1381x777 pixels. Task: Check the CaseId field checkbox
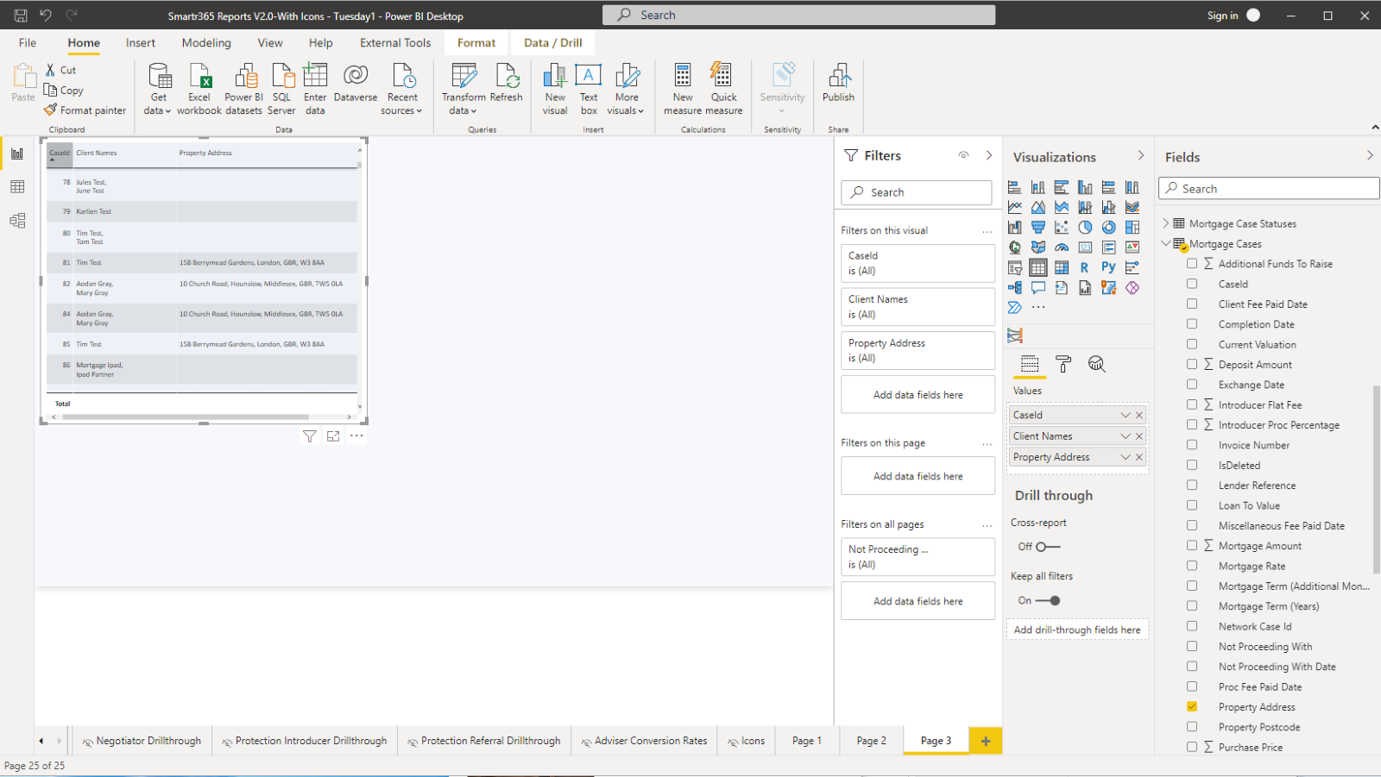pyautogui.click(x=1192, y=284)
